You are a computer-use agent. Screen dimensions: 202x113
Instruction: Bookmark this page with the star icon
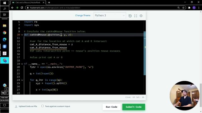pos(183,8)
